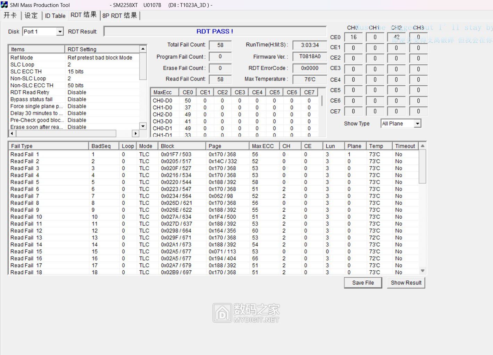Click the RDT Setting list scroll-left arrow
The width and height of the screenshot is (493, 355).
(x=12, y=133)
